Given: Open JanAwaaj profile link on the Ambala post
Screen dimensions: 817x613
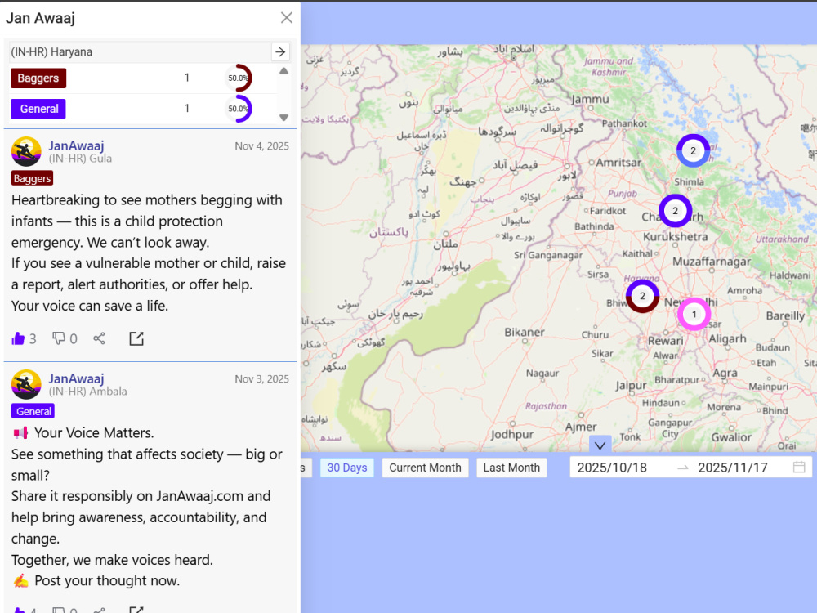Looking at the screenshot, I should (76, 378).
